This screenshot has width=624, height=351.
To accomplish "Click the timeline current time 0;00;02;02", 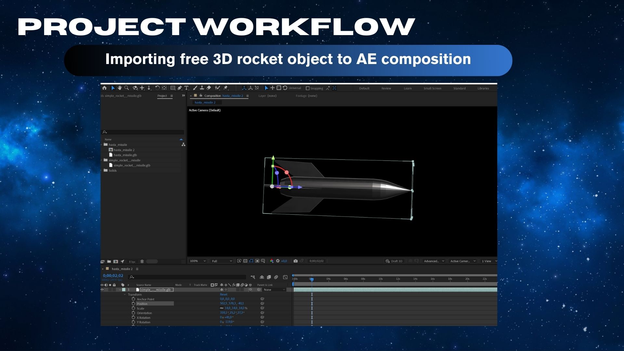I will (x=113, y=276).
